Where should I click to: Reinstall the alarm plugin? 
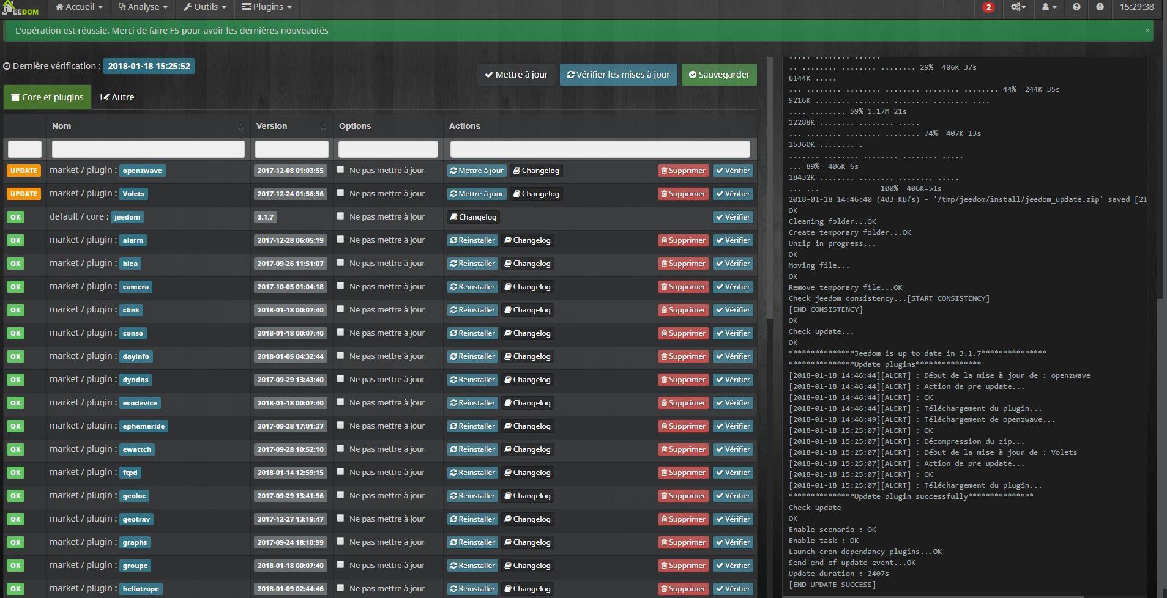[473, 240]
